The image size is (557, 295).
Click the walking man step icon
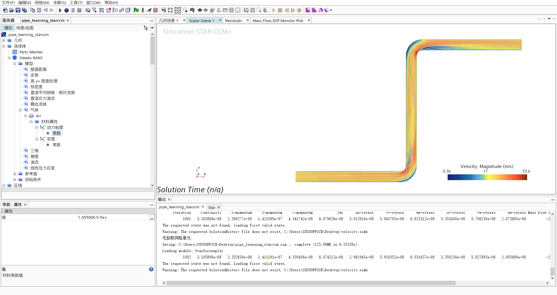(143, 10)
